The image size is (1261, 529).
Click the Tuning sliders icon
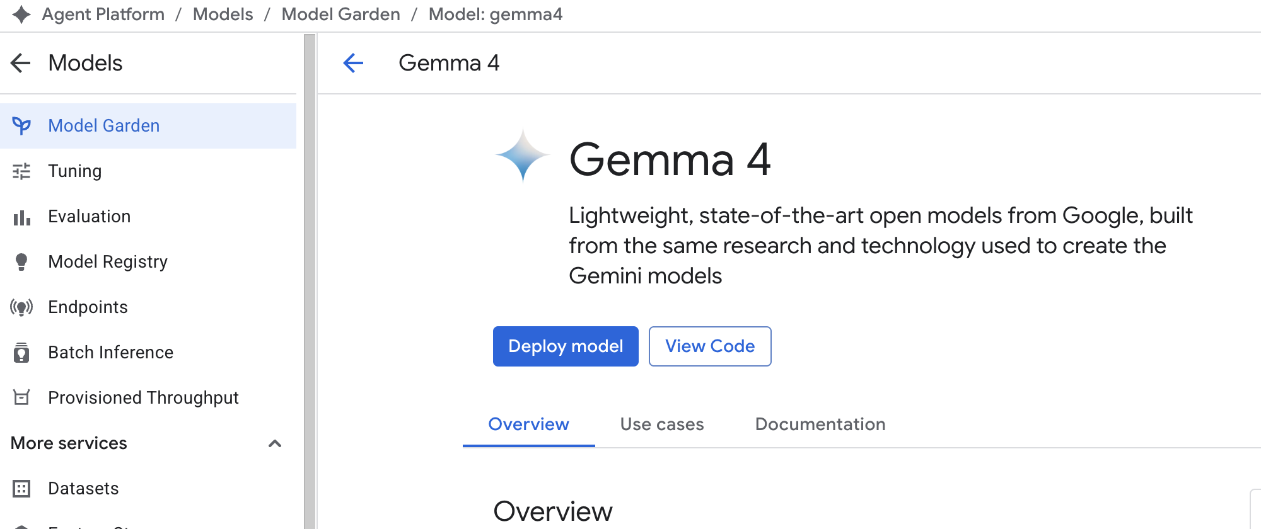21,171
